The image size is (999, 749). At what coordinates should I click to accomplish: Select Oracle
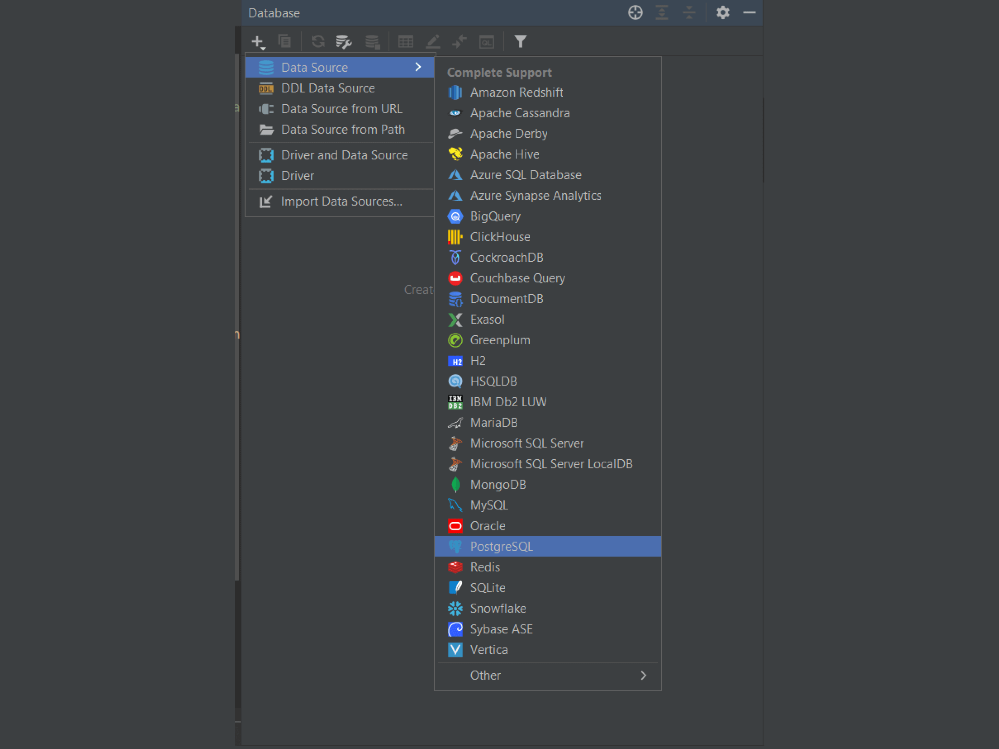click(548, 526)
